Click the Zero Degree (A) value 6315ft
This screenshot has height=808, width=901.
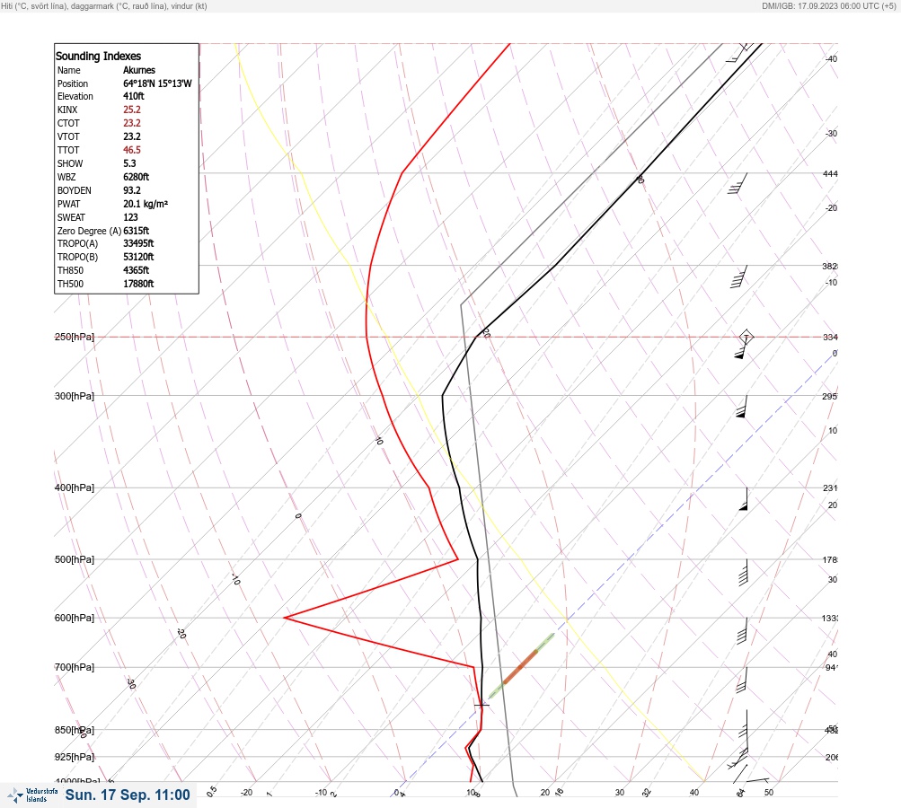(x=137, y=231)
